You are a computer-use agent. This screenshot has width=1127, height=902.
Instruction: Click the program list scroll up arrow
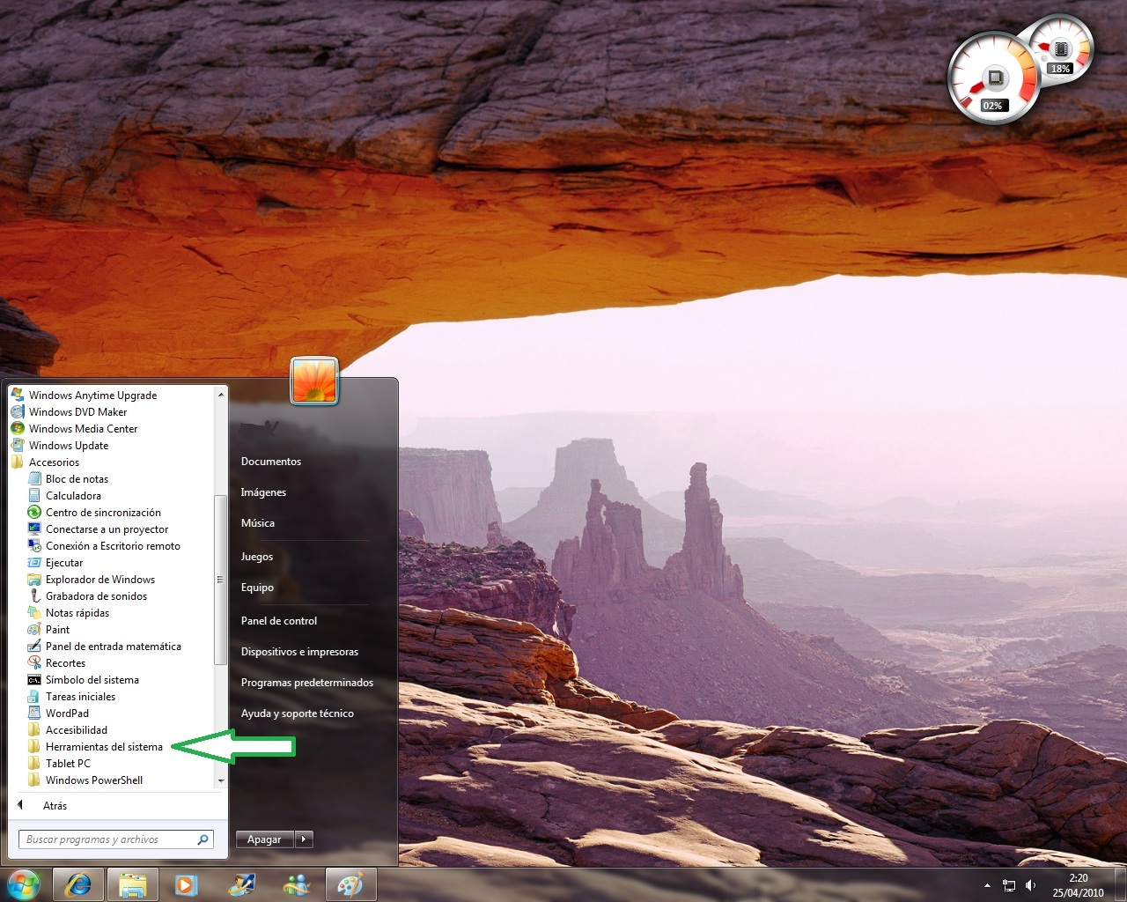pos(220,395)
